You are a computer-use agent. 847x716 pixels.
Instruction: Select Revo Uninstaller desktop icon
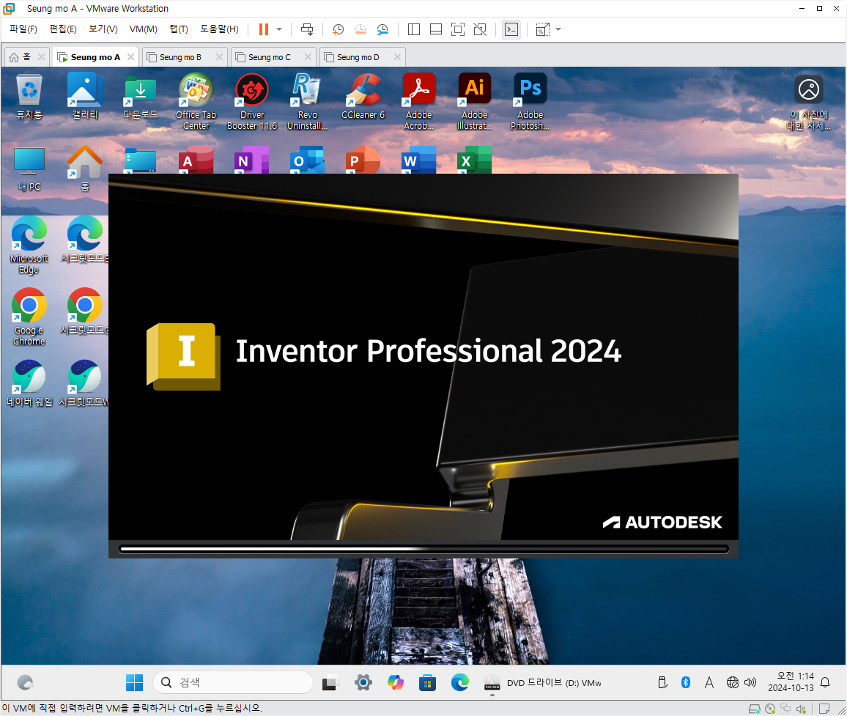point(307,102)
